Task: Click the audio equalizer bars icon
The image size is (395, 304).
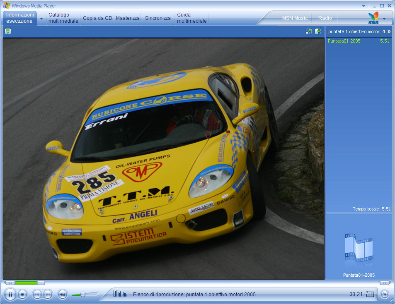Action: click(x=119, y=293)
